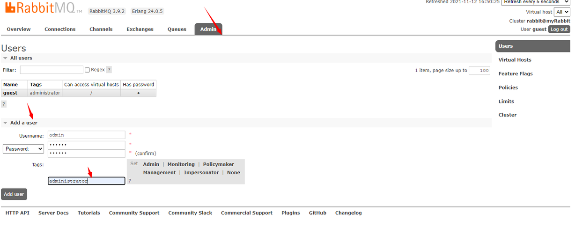Click the Erlang 24.0.5 version label
This screenshot has width=575, height=235.
pyautogui.click(x=147, y=11)
